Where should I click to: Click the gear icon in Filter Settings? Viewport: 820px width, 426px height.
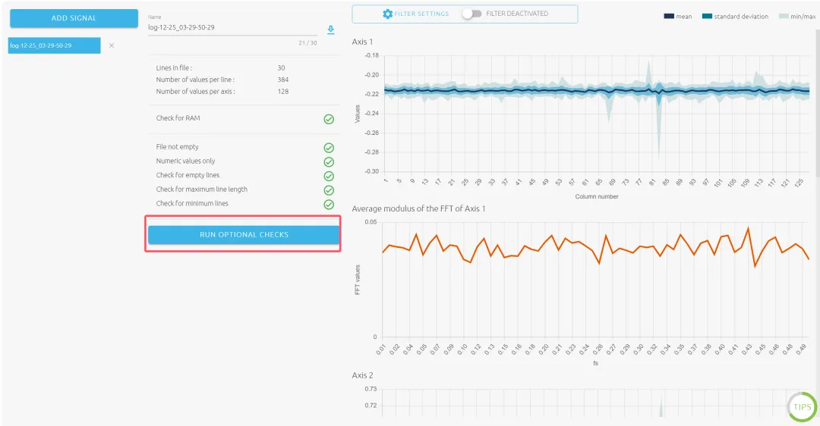387,14
